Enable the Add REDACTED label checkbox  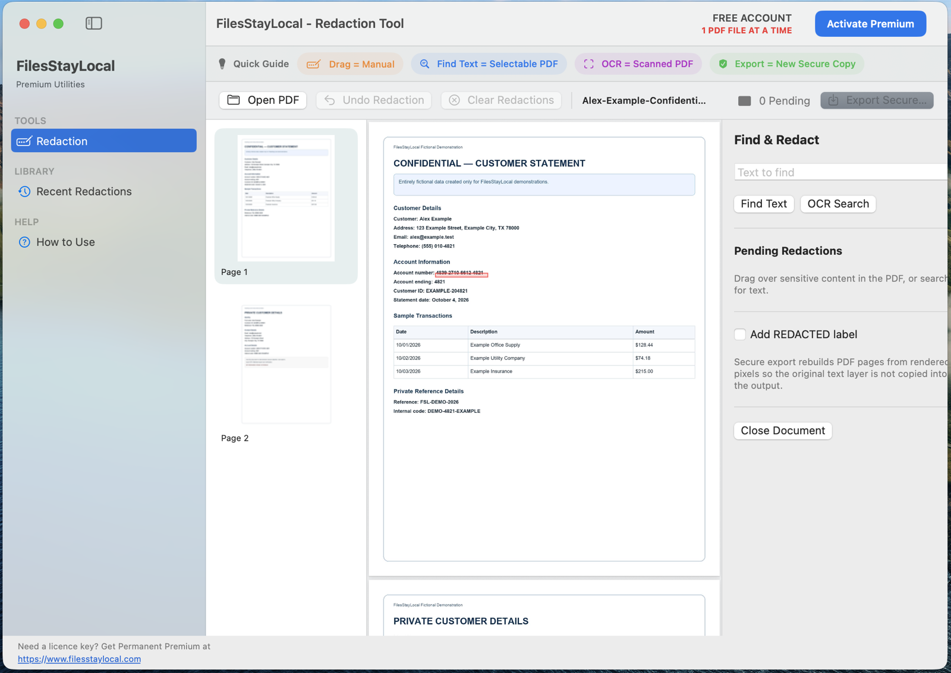(740, 334)
